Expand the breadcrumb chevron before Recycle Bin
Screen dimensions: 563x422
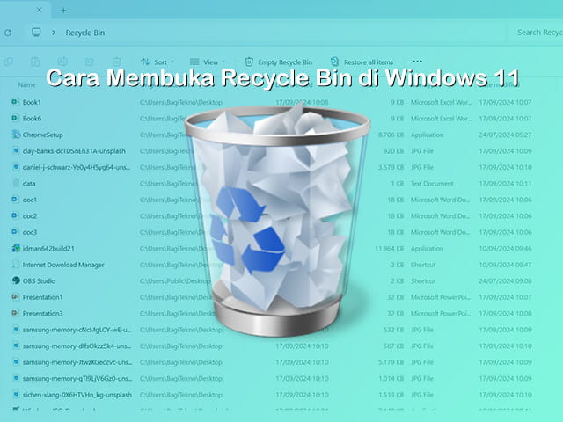[54, 33]
